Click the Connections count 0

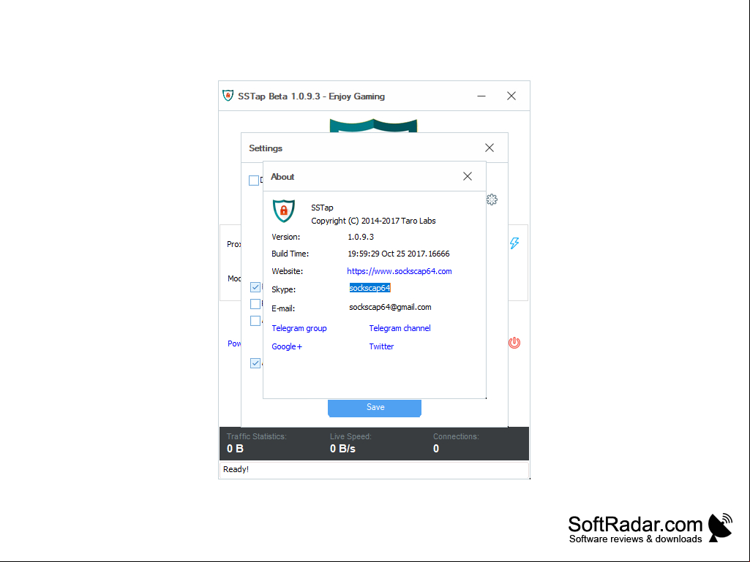[x=436, y=449]
